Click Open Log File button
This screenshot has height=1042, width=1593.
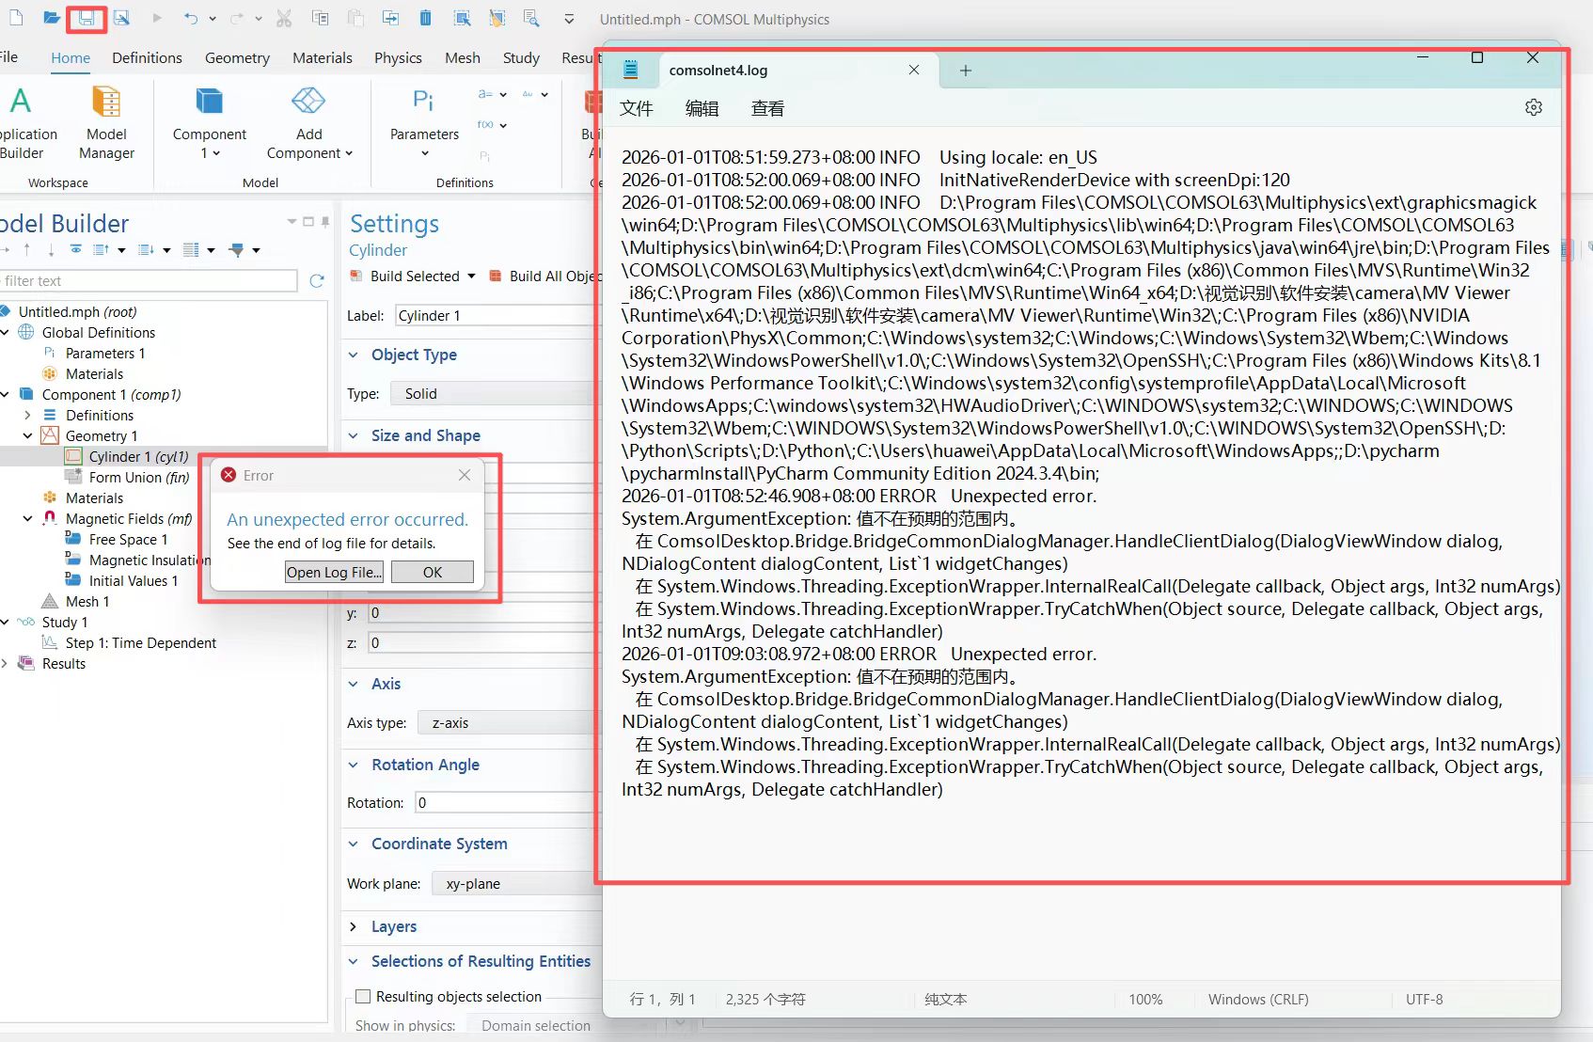334,572
